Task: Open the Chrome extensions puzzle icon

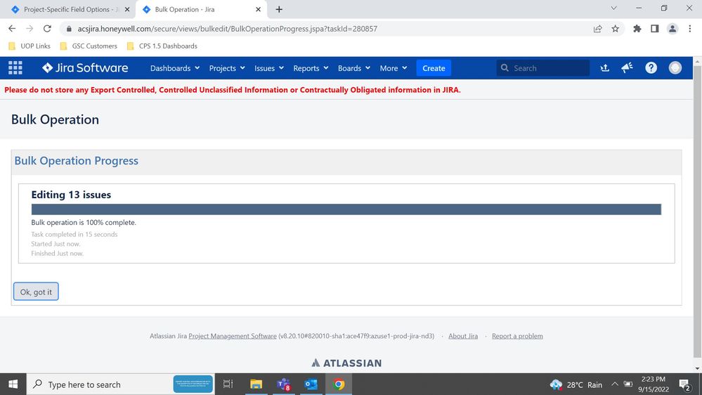Action: point(637,29)
